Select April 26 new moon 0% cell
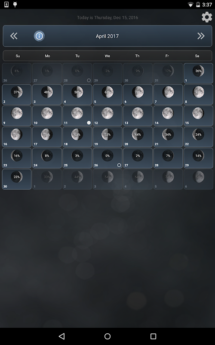Screen dimensions: 215x345 tap(107, 158)
